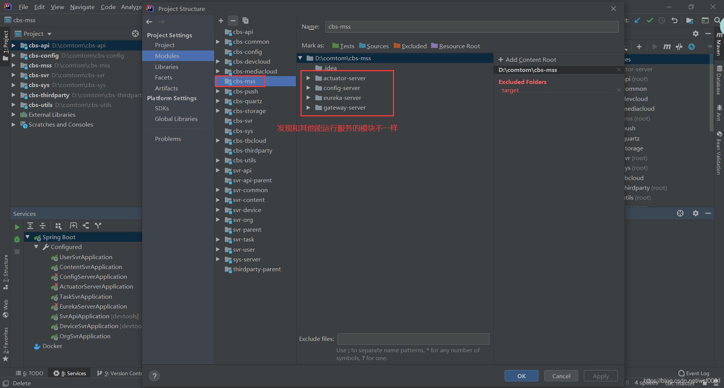Select UserSvrApplication in Services
The image size is (724, 388).
pos(86,257)
